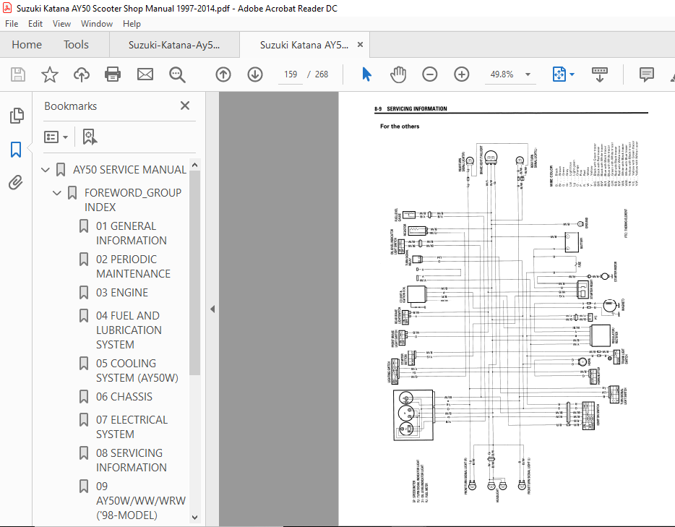Open bookmark 01 GENERAL INFORMATION

click(x=132, y=233)
